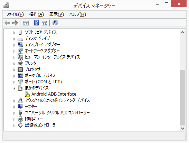Open the 操作(A) menu
The image size is (189, 143).
(x=37, y=14)
